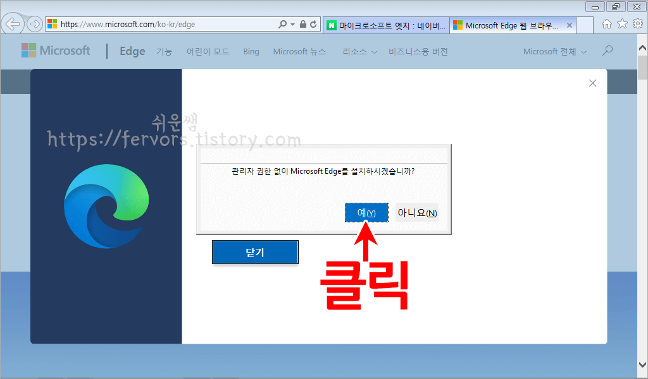Click the vertical scrollbar thumb
648x379 pixels.
pyautogui.click(x=643, y=67)
